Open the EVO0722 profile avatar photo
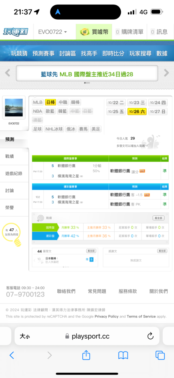174x378 pixels. coord(14,107)
